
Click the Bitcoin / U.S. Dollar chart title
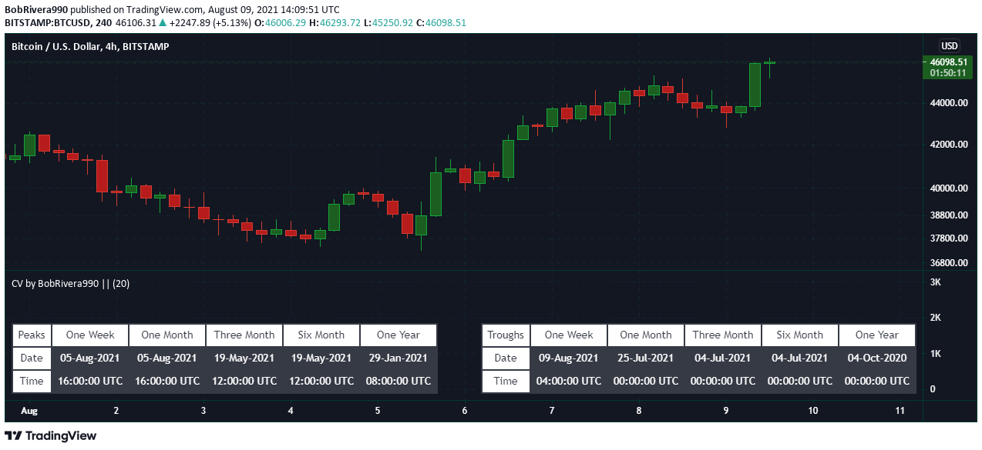point(90,46)
